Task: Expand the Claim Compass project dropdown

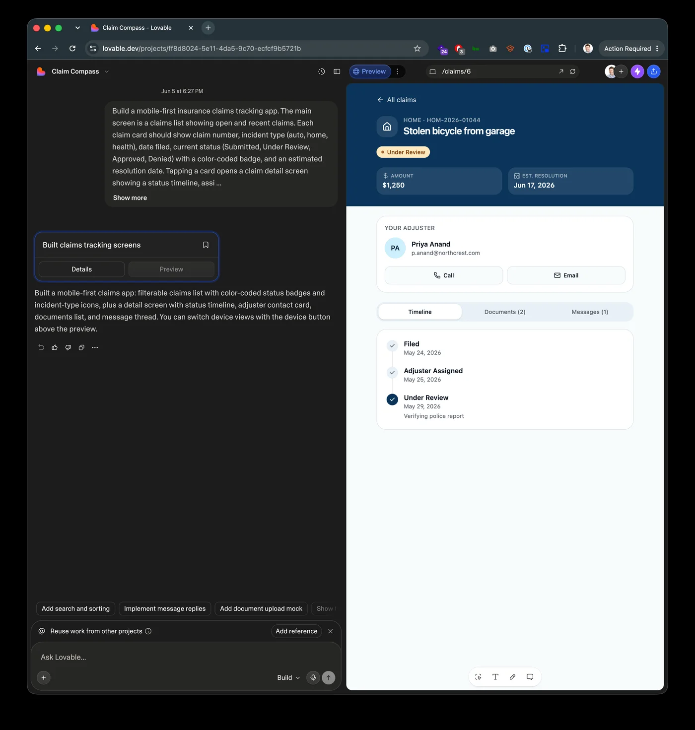Action: (x=106, y=71)
